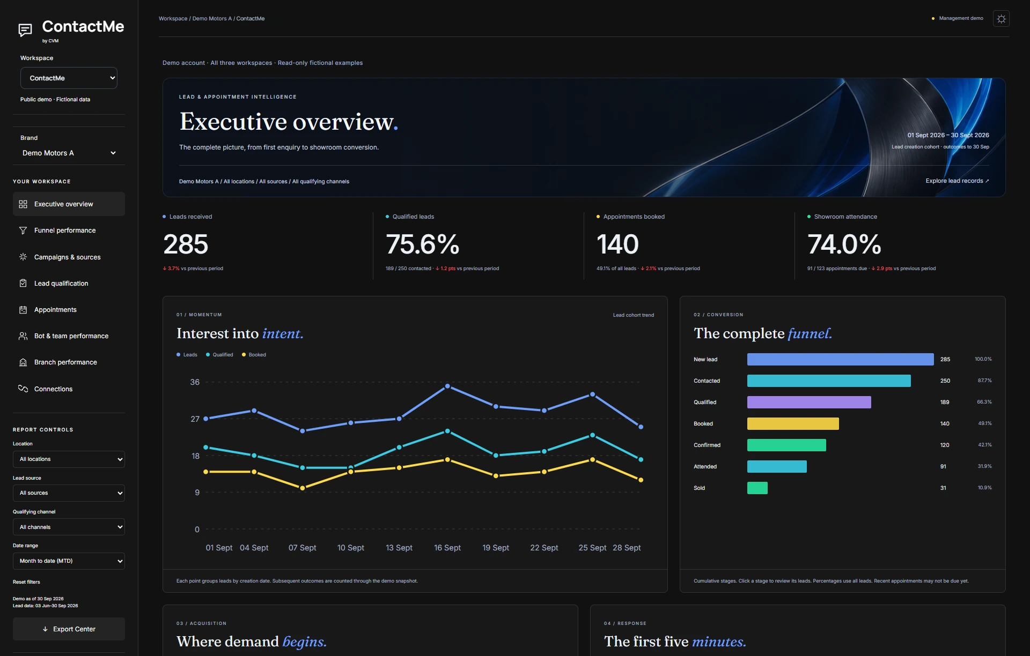The height and width of the screenshot is (656, 1030).
Task: Click the Branch performance building icon
Action: pos(23,362)
